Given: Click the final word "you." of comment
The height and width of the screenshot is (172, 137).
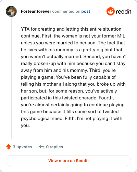Looking at the screenshot, I should [25, 126].
